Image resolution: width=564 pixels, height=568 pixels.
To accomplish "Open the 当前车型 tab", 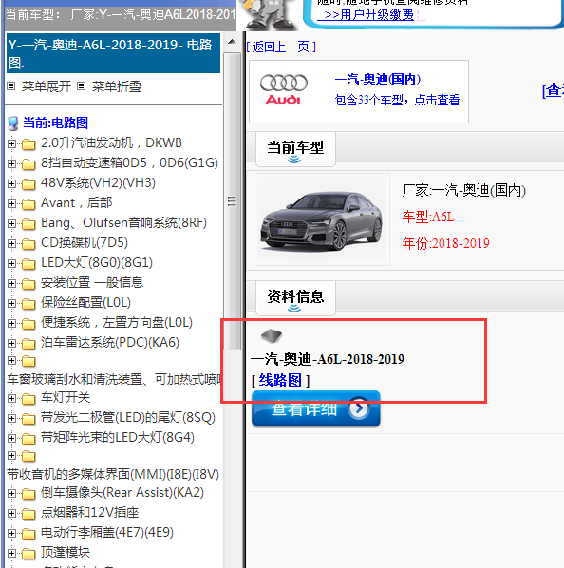I will pyautogui.click(x=295, y=149).
